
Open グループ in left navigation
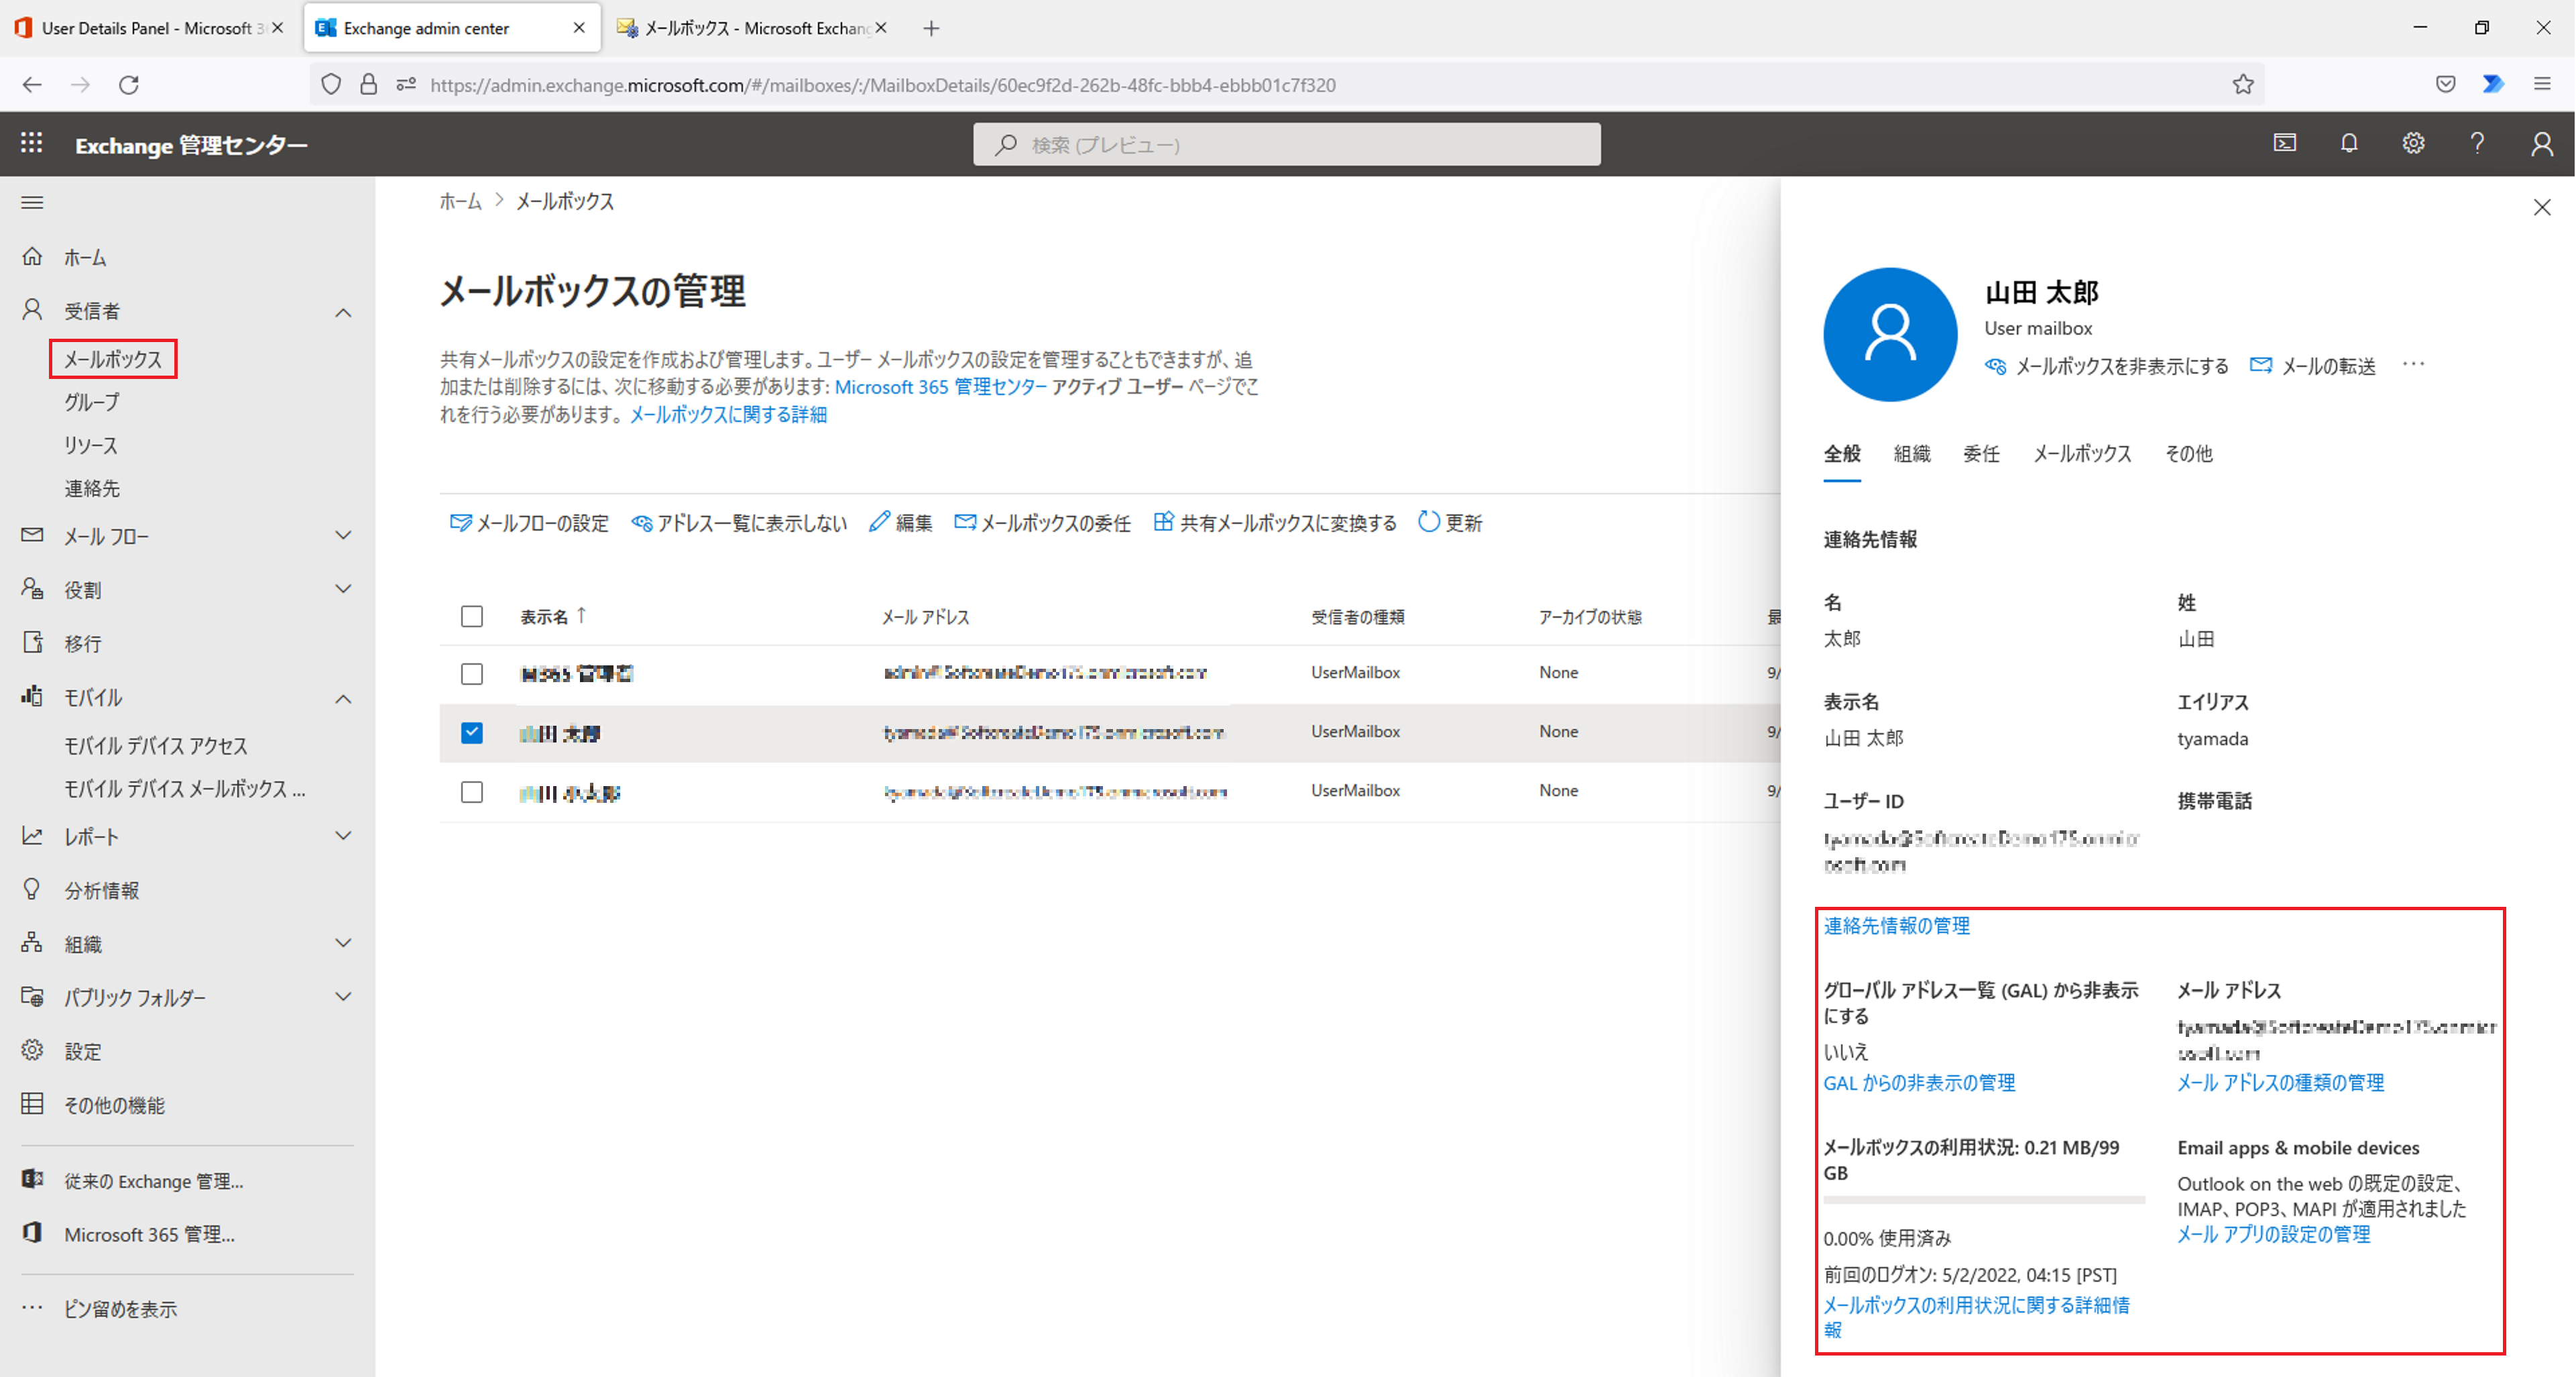92,402
